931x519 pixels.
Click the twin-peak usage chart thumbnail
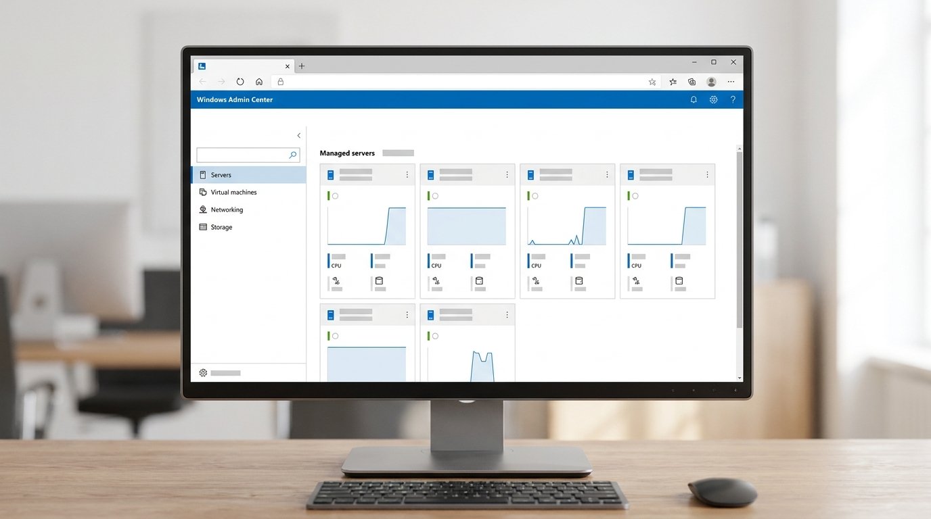(467, 364)
